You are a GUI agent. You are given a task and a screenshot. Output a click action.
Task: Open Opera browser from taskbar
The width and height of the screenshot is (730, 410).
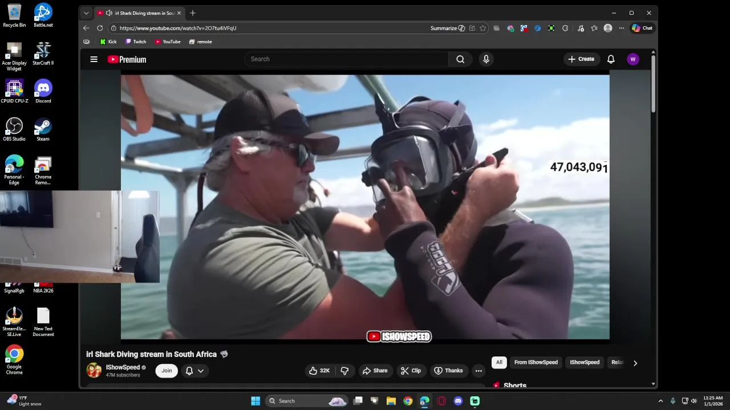(x=441, y=401)
